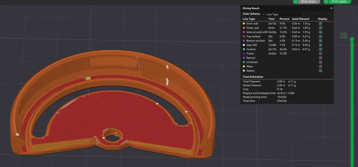Click the Print plate button
The image size is (358, 167).
(339, 2)
